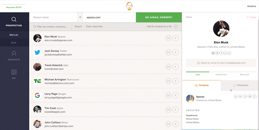Click envelope icon on John Collison row
259x130 pixels.
pyautogui.click(x=168, y=124)
